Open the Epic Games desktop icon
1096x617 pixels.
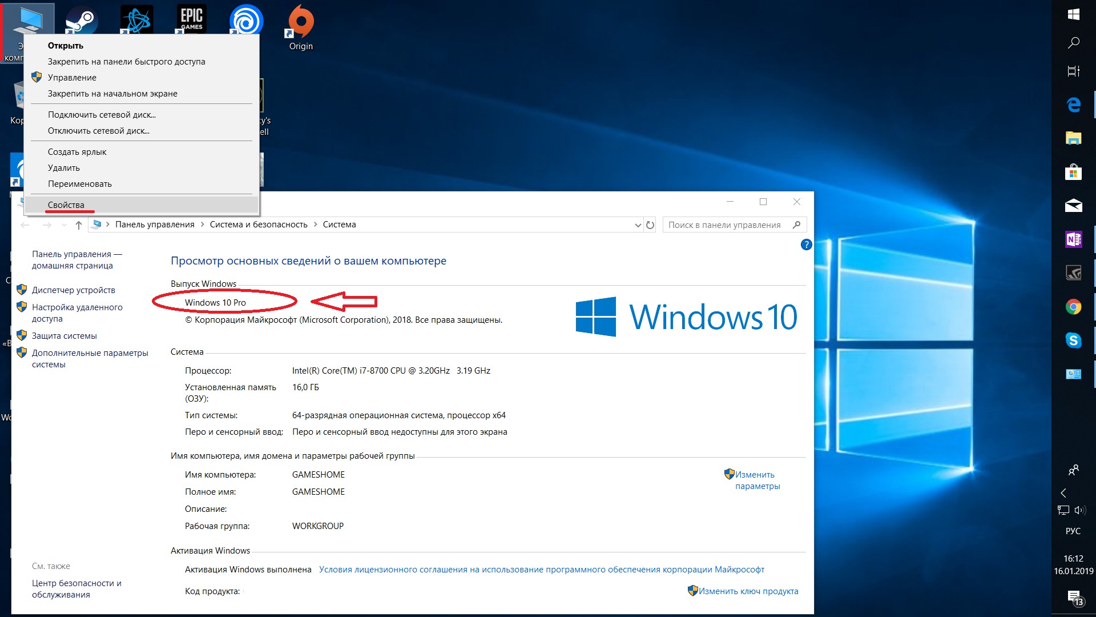pos(192,18)
